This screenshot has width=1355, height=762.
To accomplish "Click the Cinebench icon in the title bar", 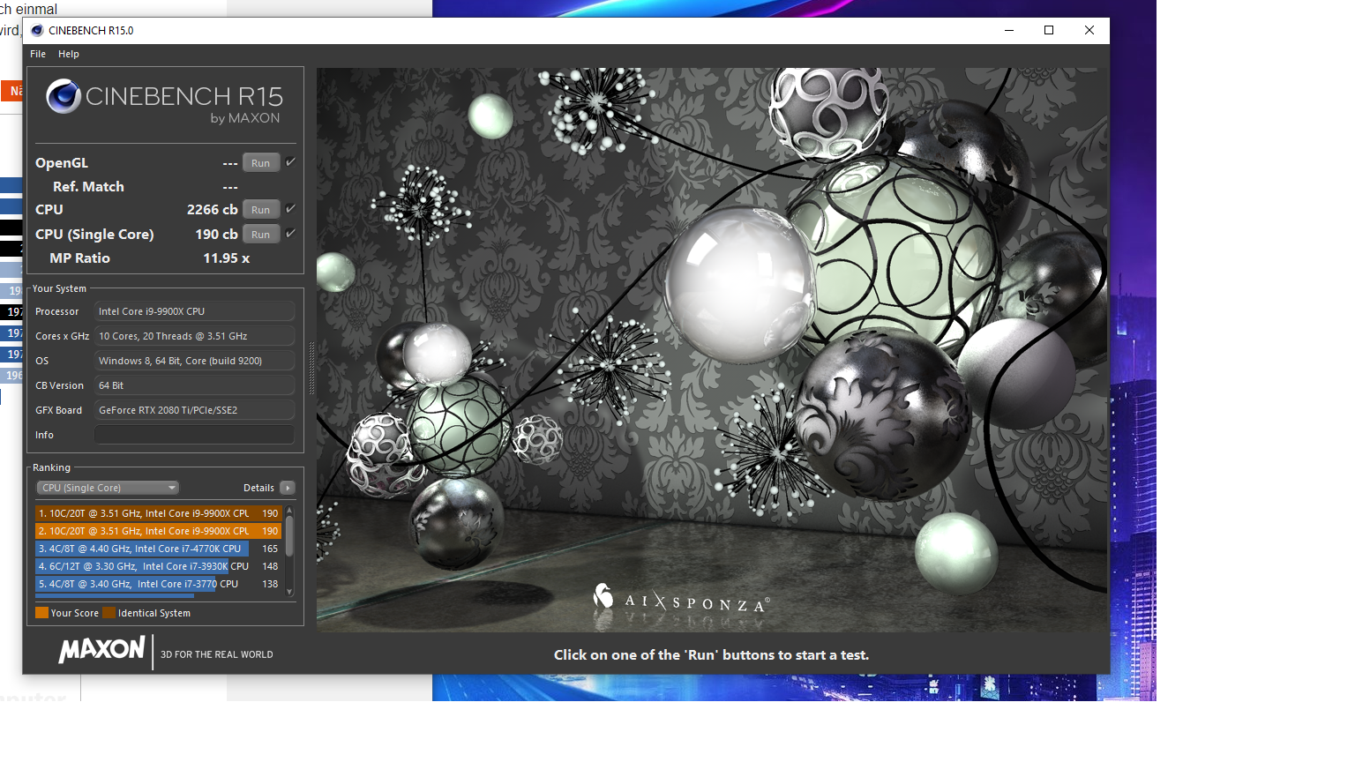I will pyautogui.click(x=37, y=30).
